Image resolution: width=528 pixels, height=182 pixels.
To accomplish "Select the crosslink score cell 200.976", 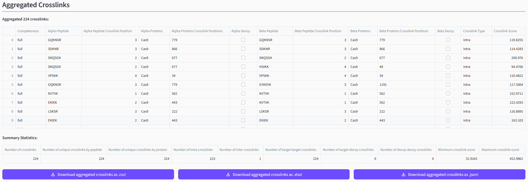I will tap(517, 58).
